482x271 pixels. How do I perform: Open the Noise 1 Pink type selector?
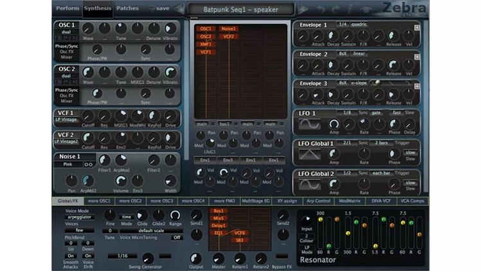tap(68, 164)
